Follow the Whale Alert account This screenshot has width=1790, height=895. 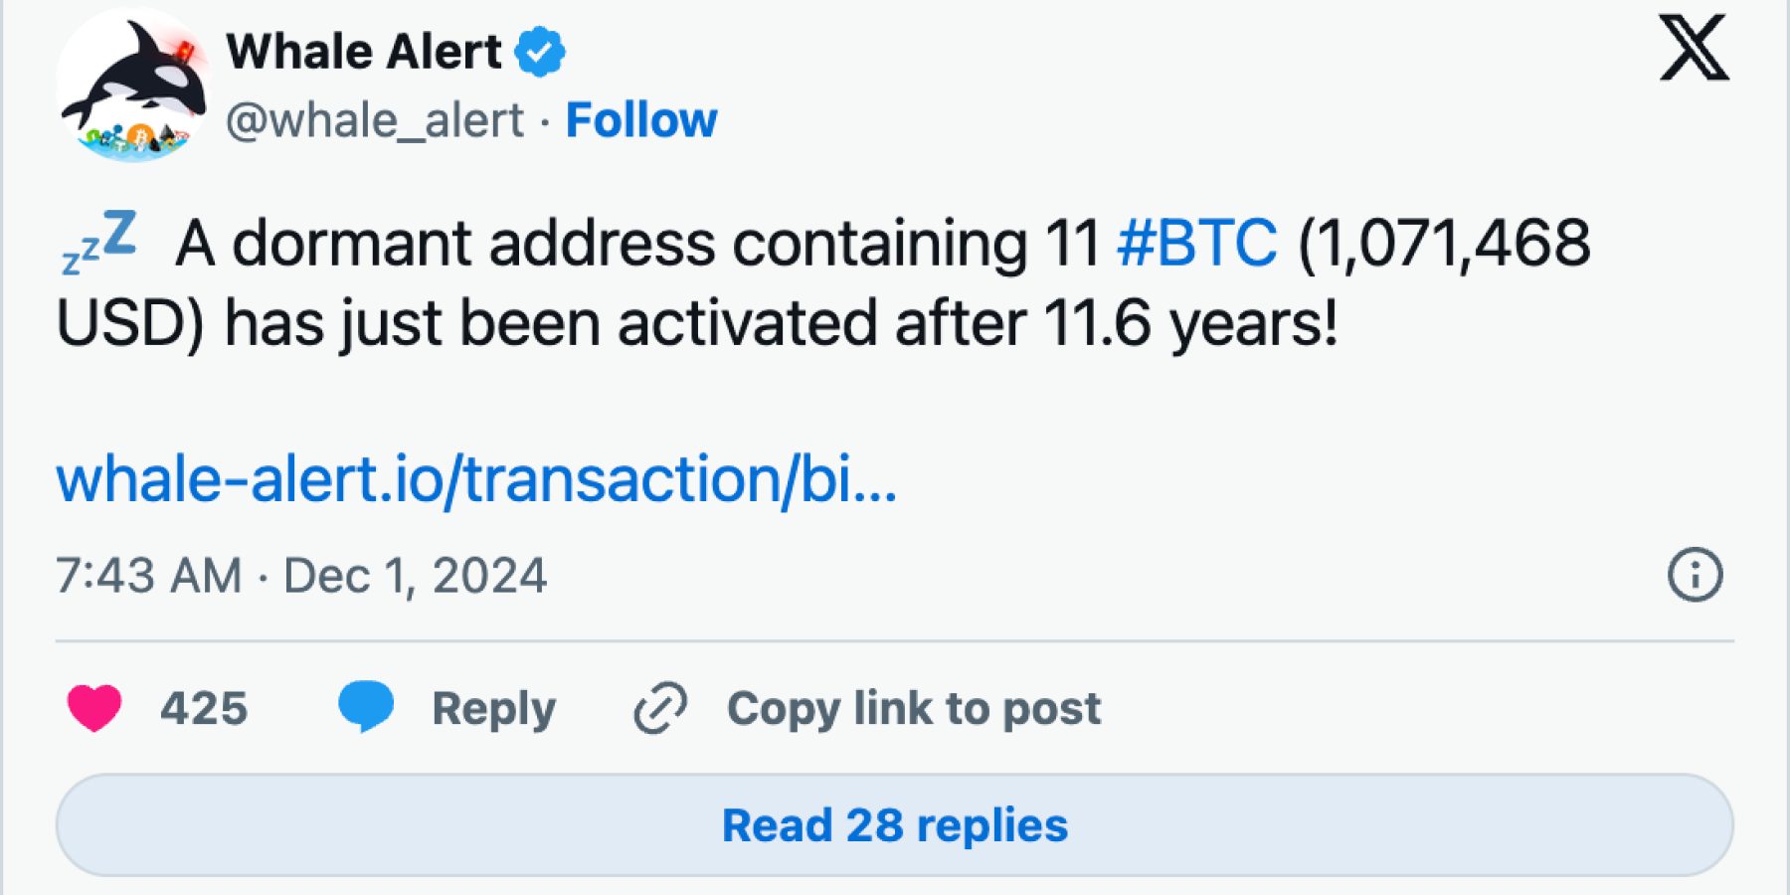[x=641, y=120]
